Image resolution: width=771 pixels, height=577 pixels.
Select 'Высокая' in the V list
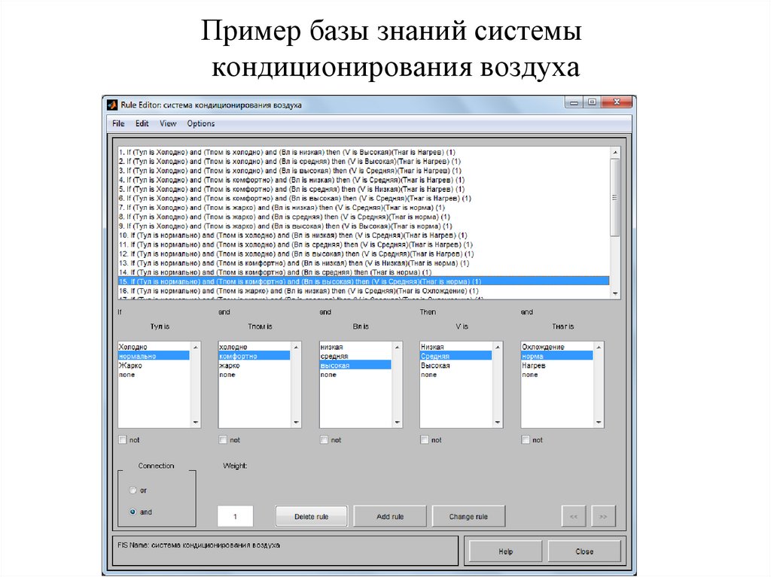pyautogui.click(x=456, y=366)
